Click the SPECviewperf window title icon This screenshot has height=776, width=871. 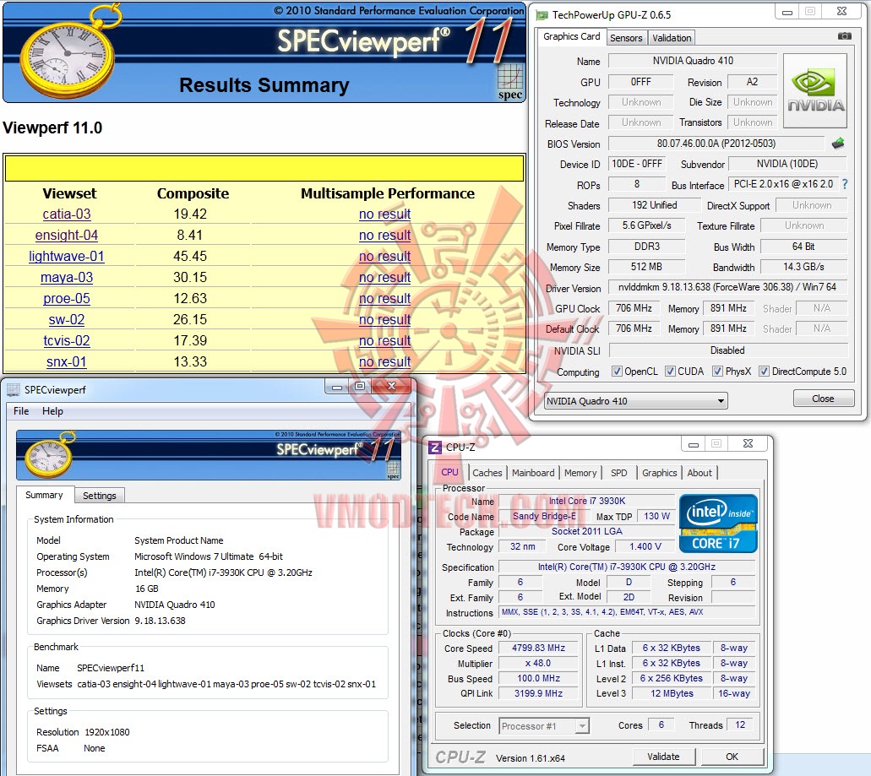click(14, 389)
